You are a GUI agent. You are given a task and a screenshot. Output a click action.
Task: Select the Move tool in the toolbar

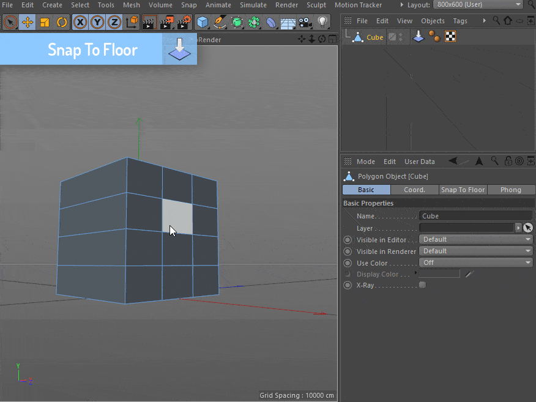pos(27,23)
